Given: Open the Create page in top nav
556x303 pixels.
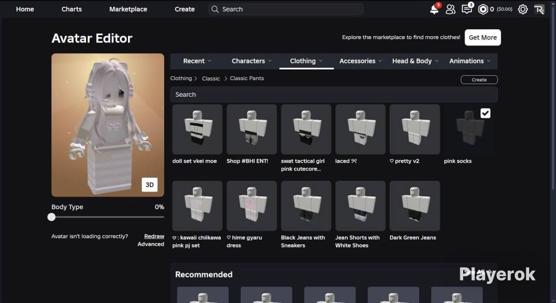Looking at the screenshot, I should tap(184, 9).
